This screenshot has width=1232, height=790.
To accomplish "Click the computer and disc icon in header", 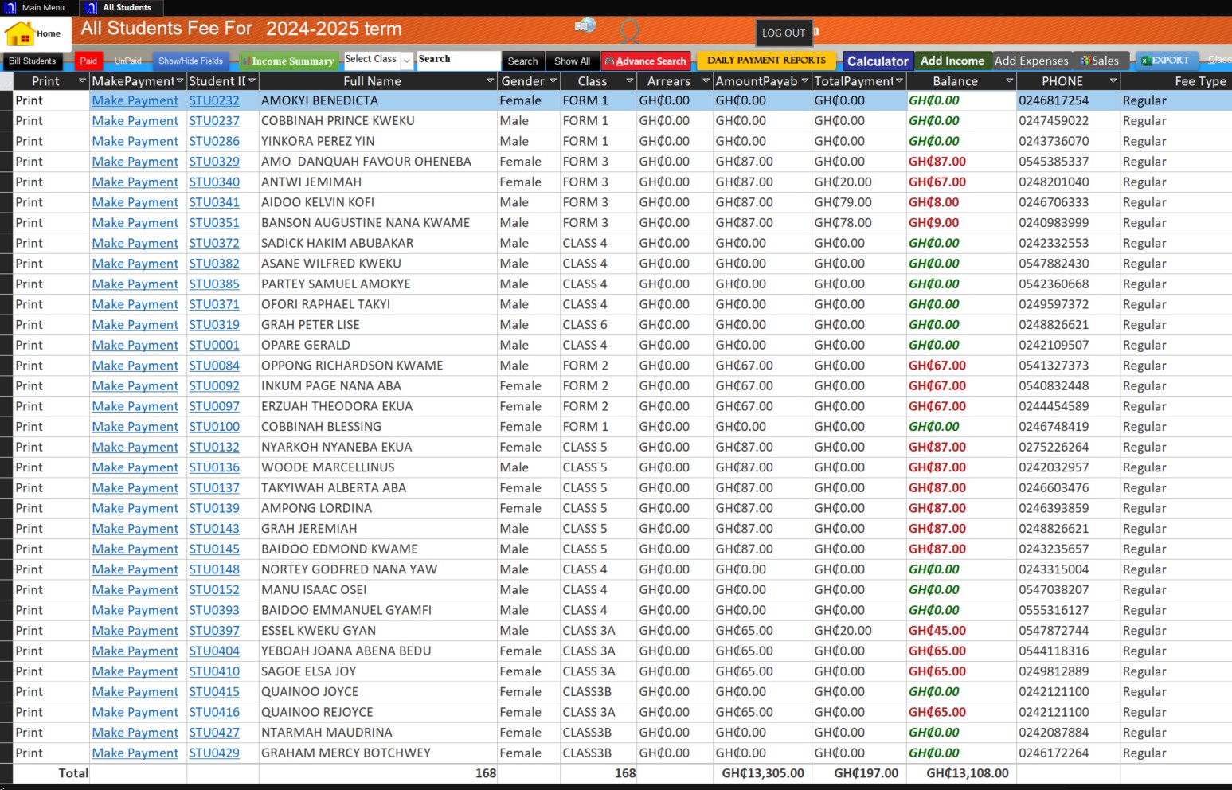I will [585, 25].
